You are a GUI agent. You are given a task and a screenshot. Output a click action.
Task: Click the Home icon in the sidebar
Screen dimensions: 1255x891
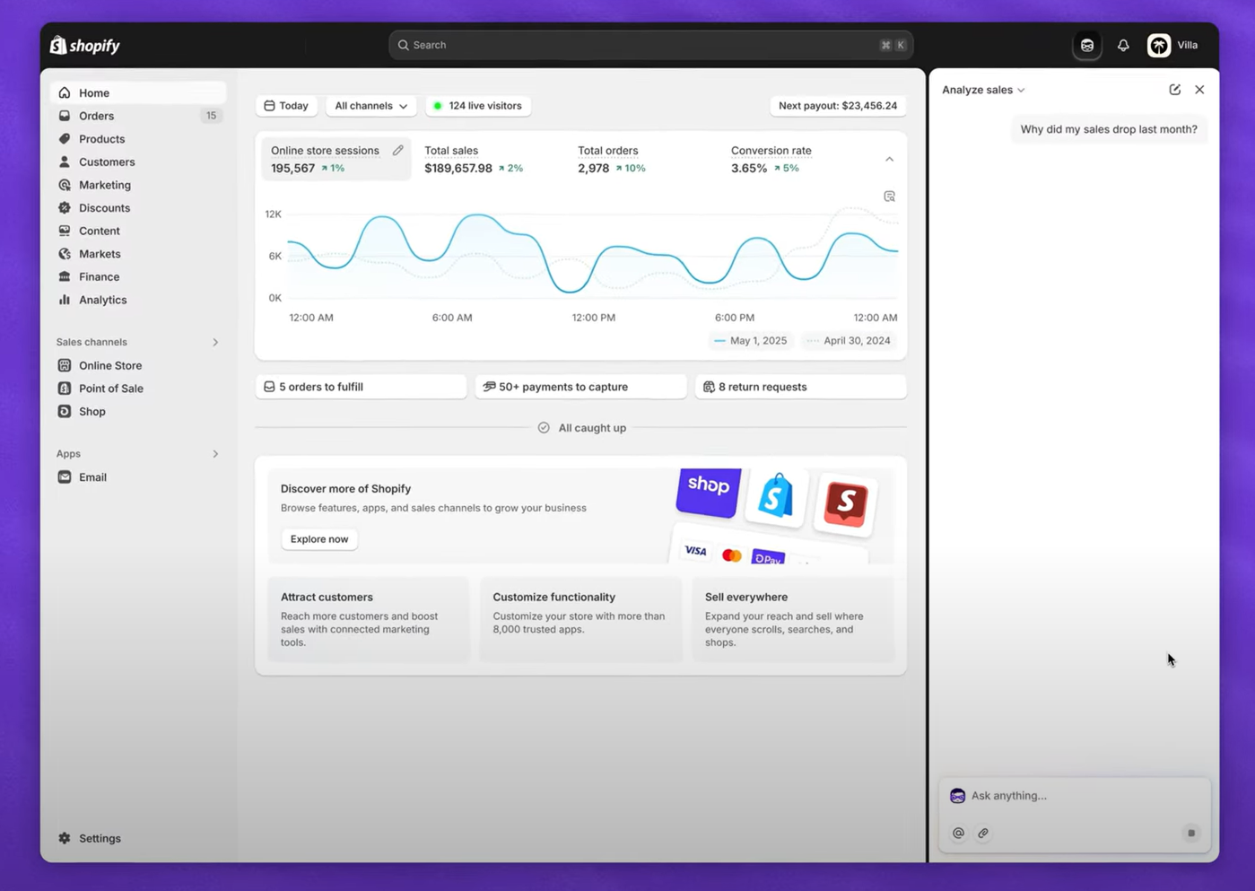coord(65,92)
